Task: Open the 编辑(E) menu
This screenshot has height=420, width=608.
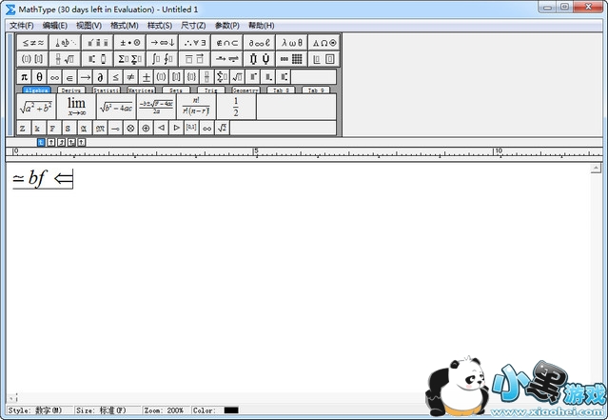Action: [54, 26]
